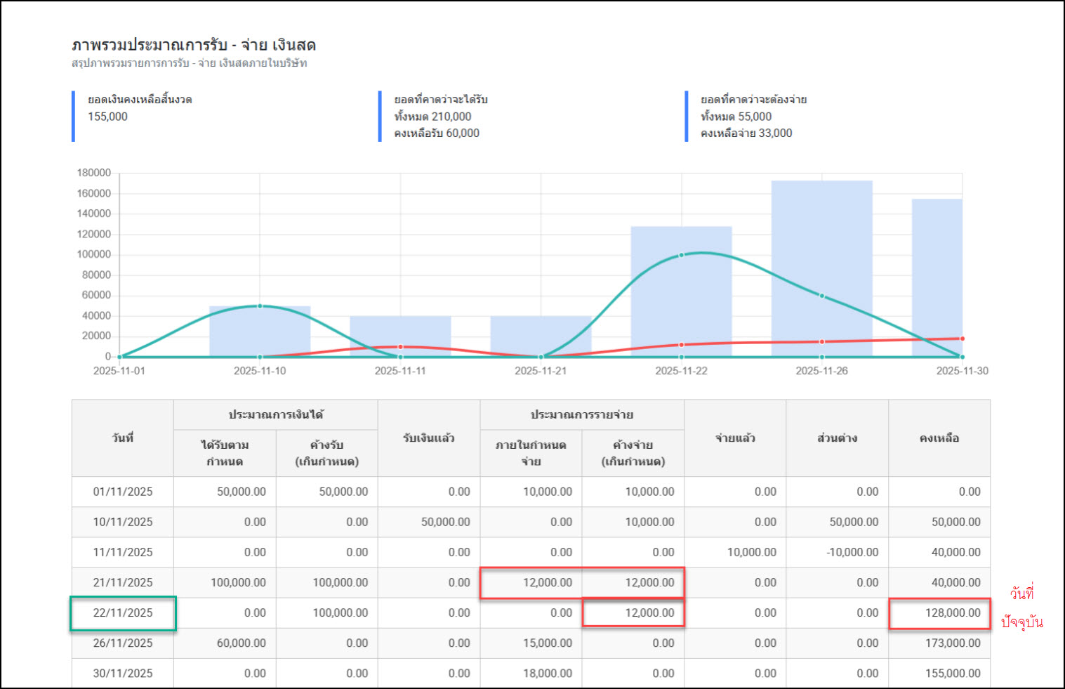Click the red data point at 2025-11-26
Screen dimensions: 1065x689
[821, 342]
